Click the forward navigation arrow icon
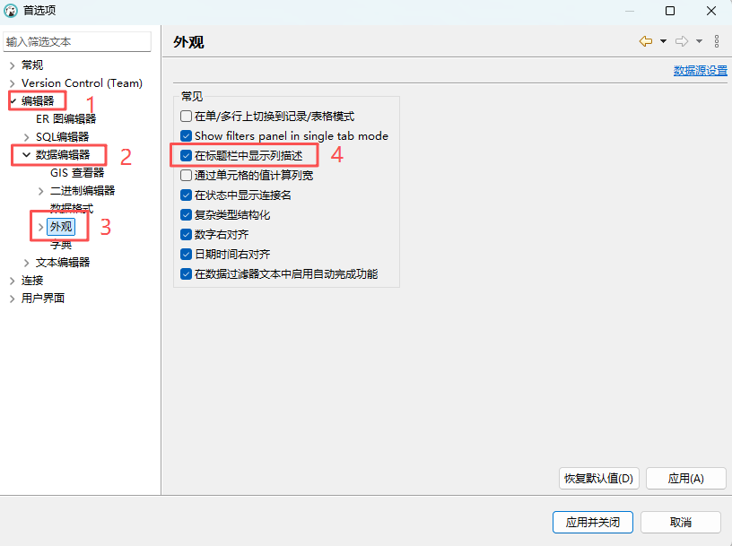Screen dimensions: 732x546 pyautogui.click(x=682, y=41)
